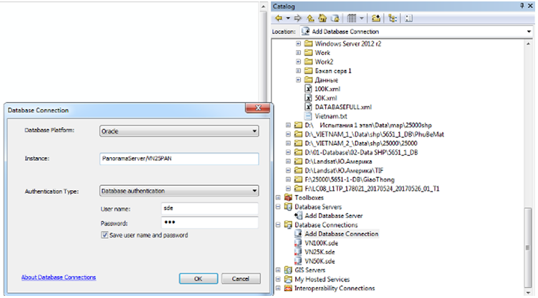Click the Instance input field
The height and width of the screenshot is (298, 538).
[179, 159]
